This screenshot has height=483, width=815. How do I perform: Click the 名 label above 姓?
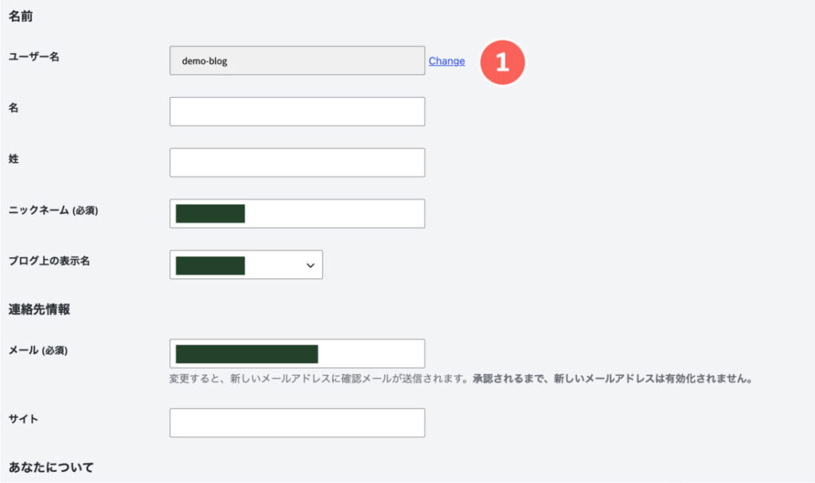14,108
